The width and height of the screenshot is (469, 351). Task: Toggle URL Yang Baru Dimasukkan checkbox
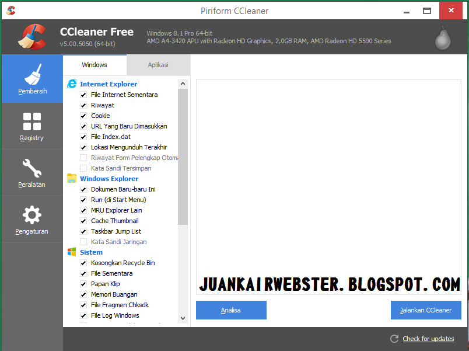[83, 126]
